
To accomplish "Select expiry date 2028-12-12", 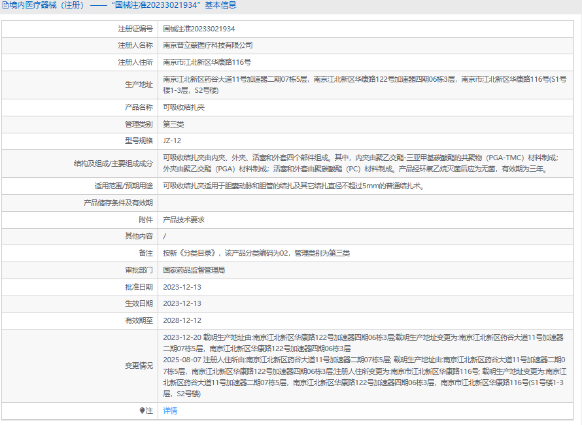I will (182, 320).
